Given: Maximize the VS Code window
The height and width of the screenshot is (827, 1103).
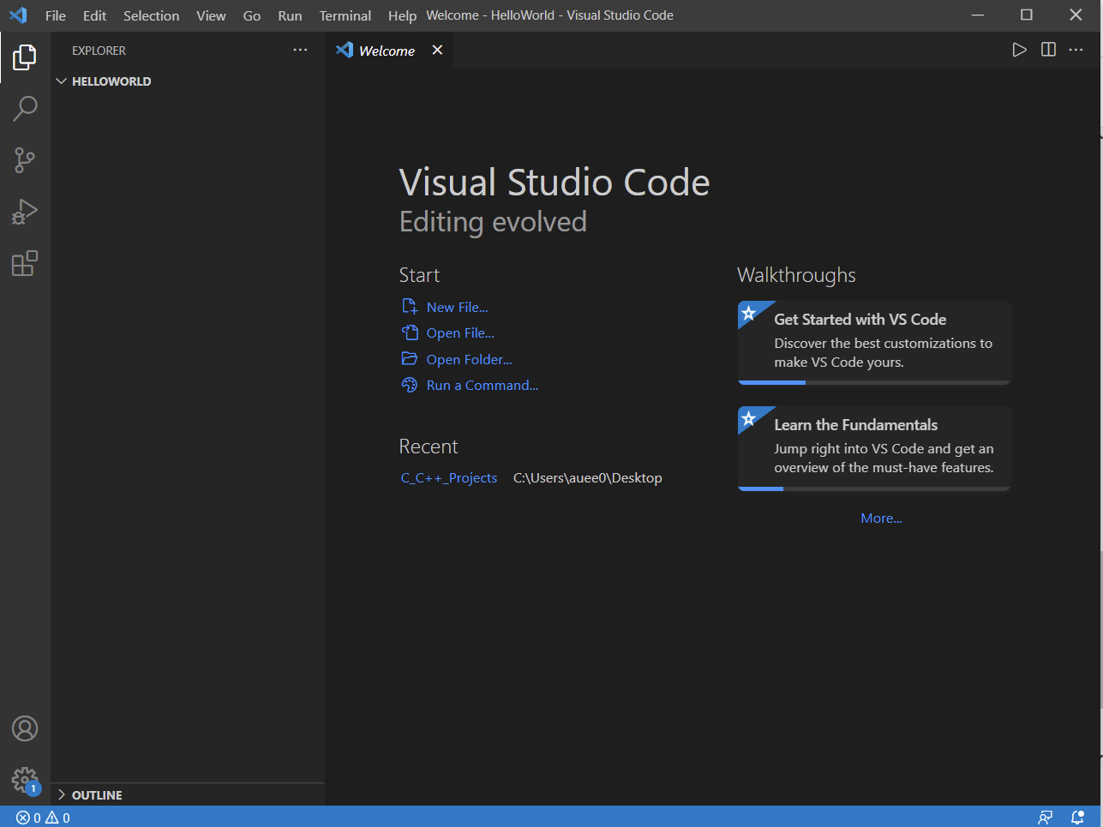Looking at the screenshot, I should [1026, 15].
